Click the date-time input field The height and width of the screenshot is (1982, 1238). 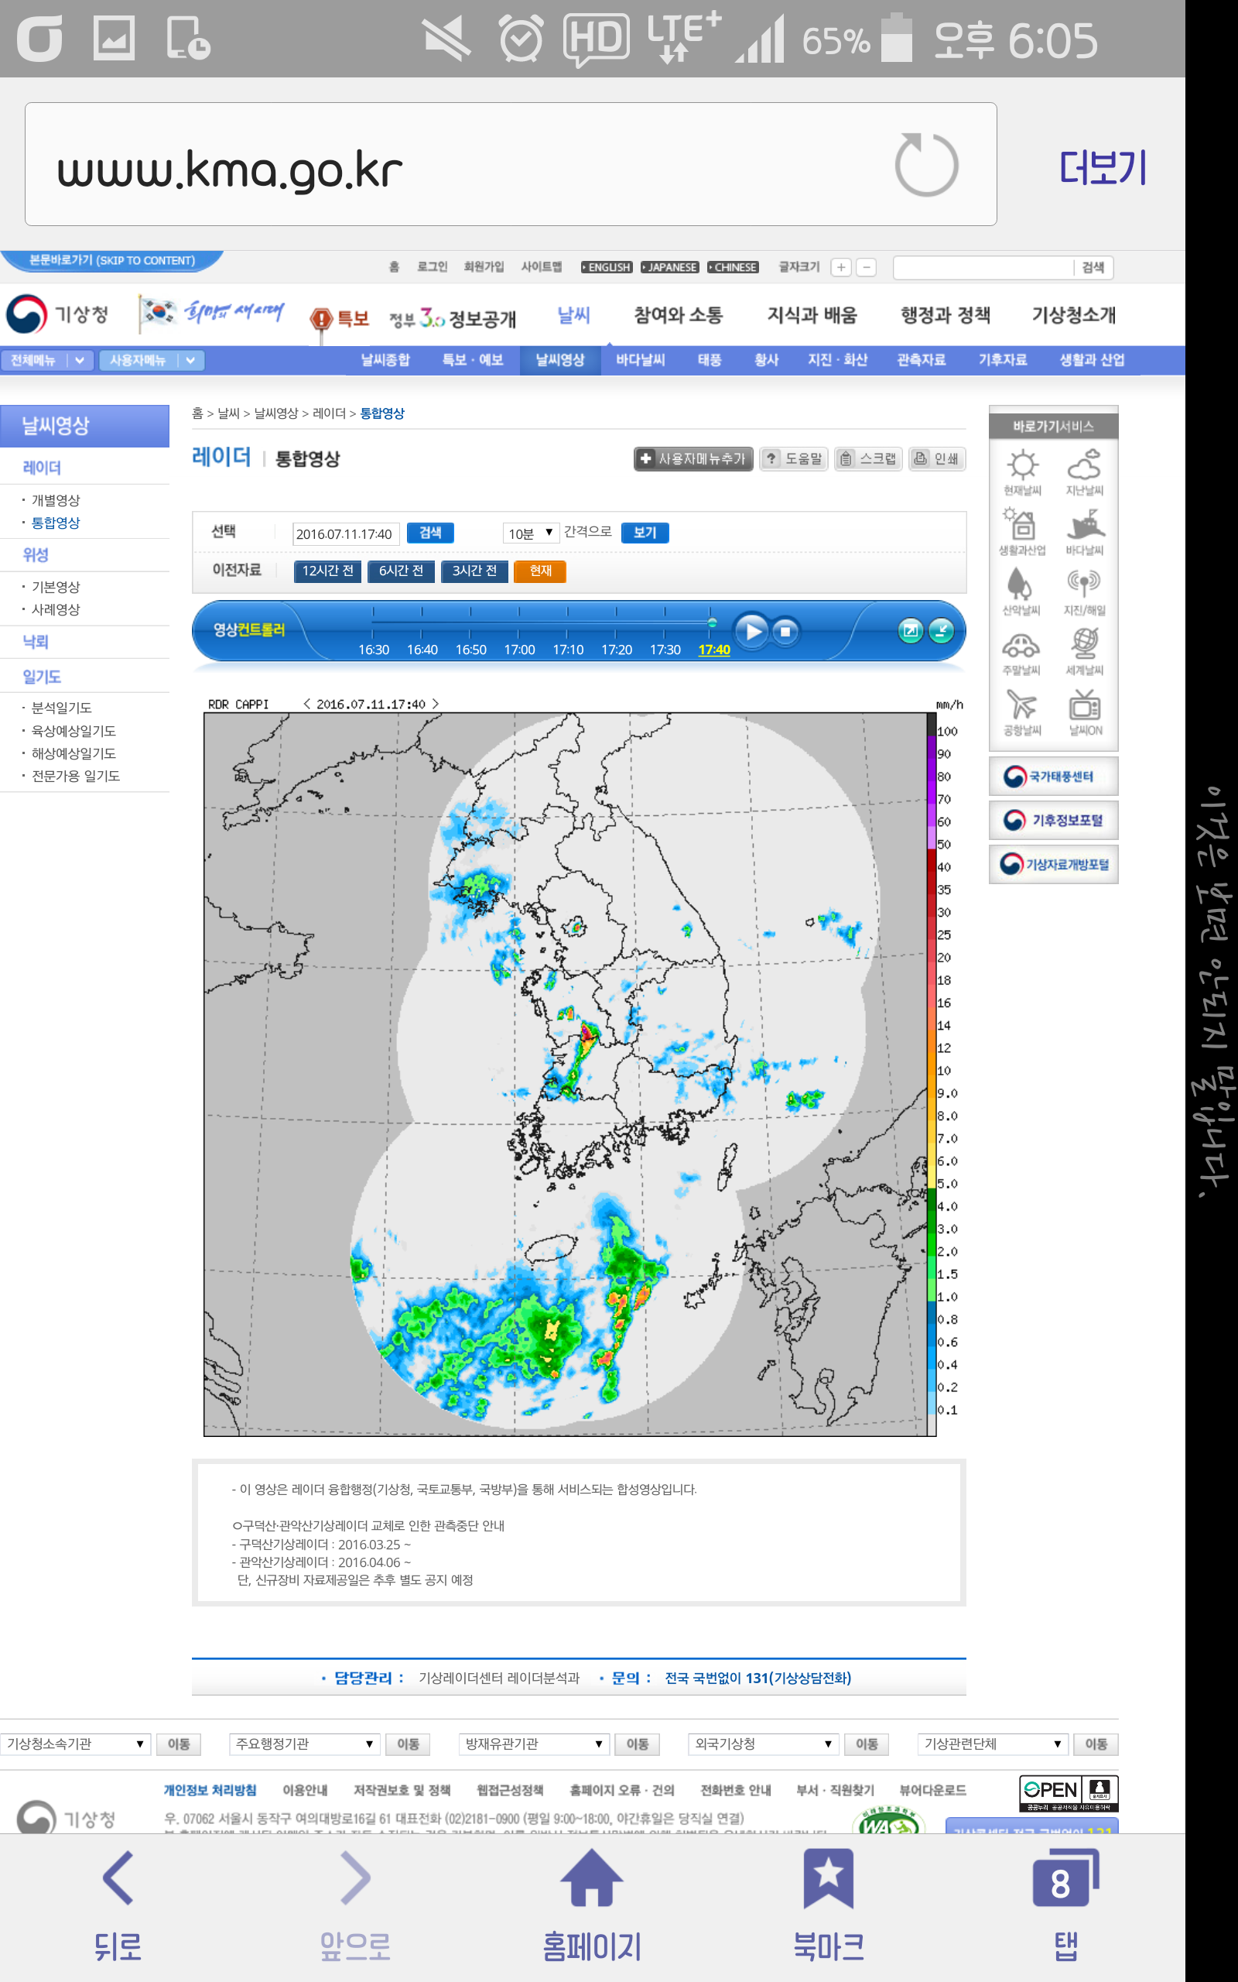(x=345, y=534)
